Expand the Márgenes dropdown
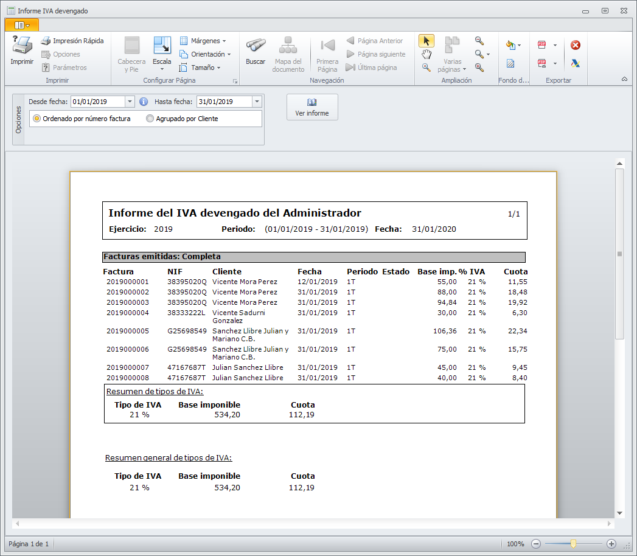637x556 pixels. [x=203, y=41]
